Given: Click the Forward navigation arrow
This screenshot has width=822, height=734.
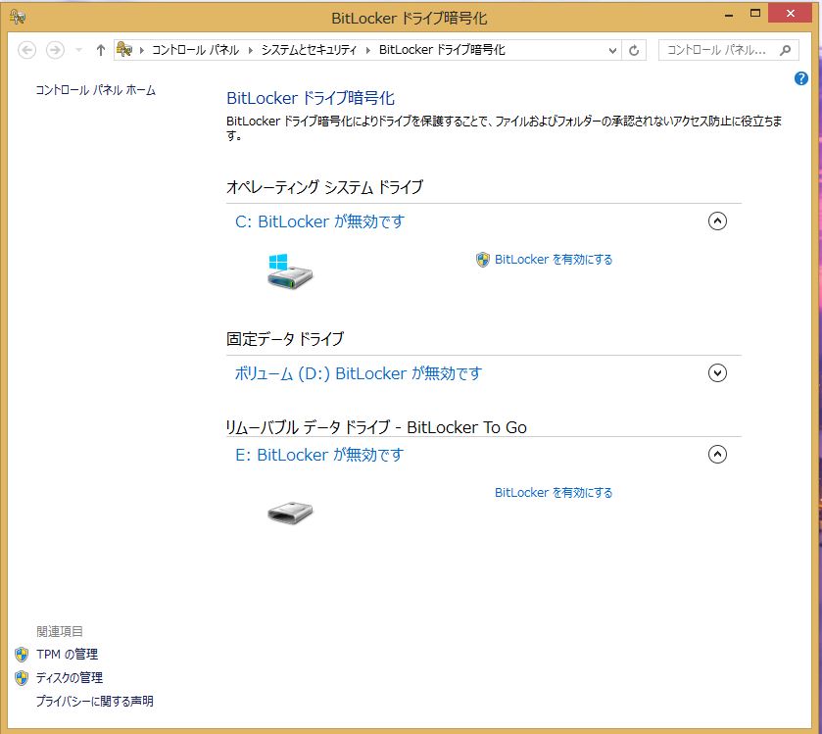Looking at the screenshot, I should point(55,50).
